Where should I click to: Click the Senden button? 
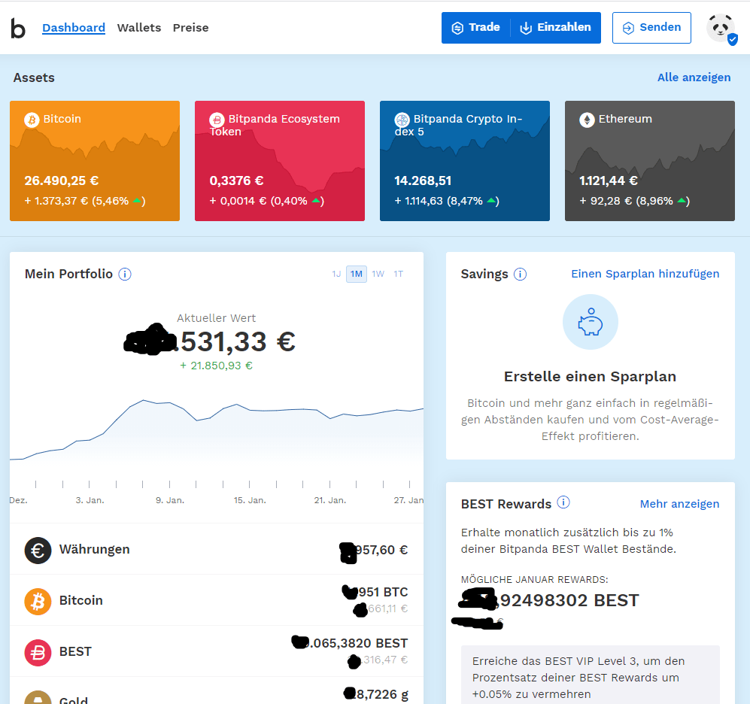(x=651, y=28)
